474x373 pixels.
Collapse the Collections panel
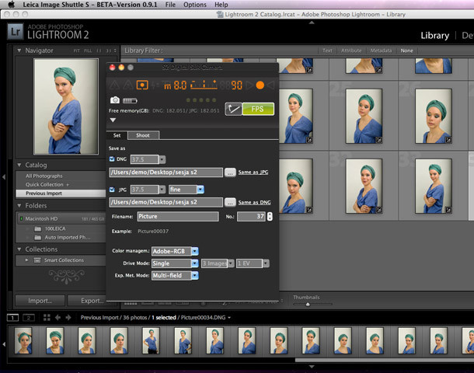pyautogui.click(x=19, y=249)
